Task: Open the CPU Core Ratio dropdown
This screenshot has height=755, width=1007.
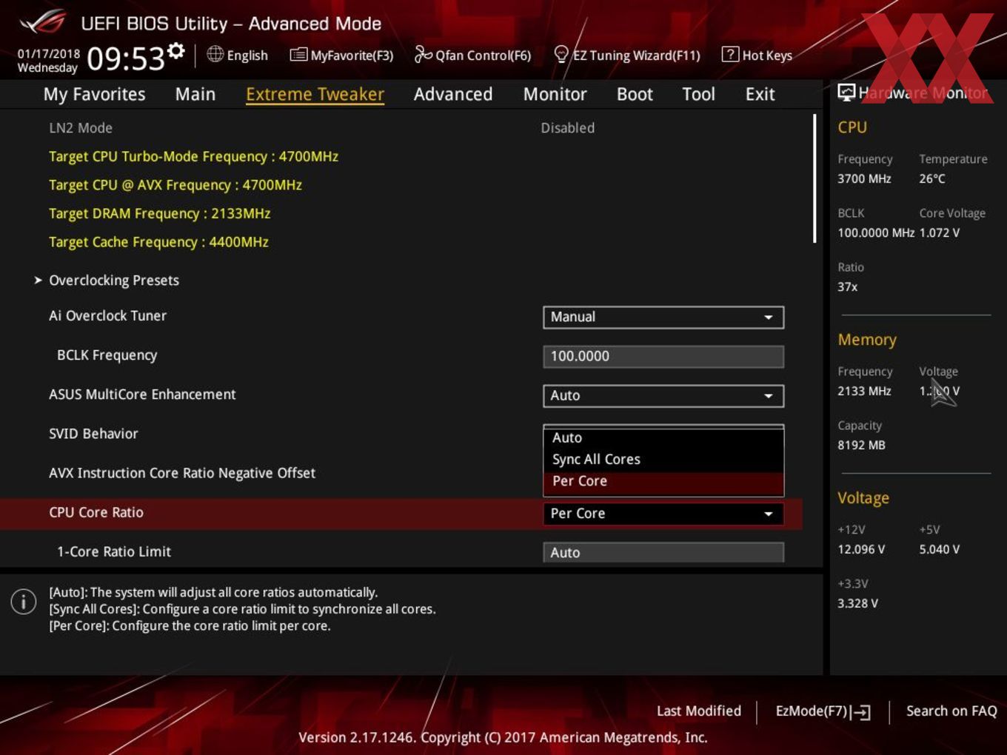Action: click(x=663, y=513)
